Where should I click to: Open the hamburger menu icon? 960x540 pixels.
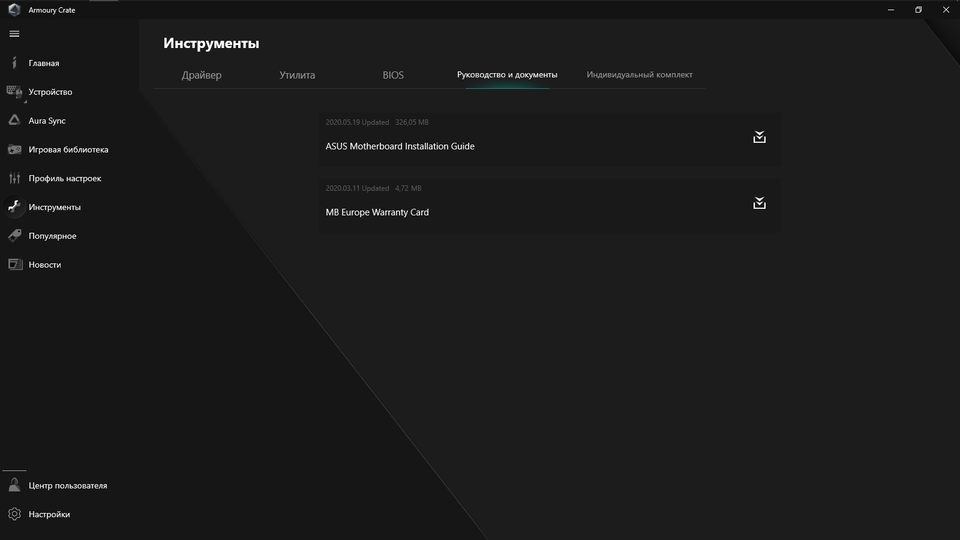(14, 34)
